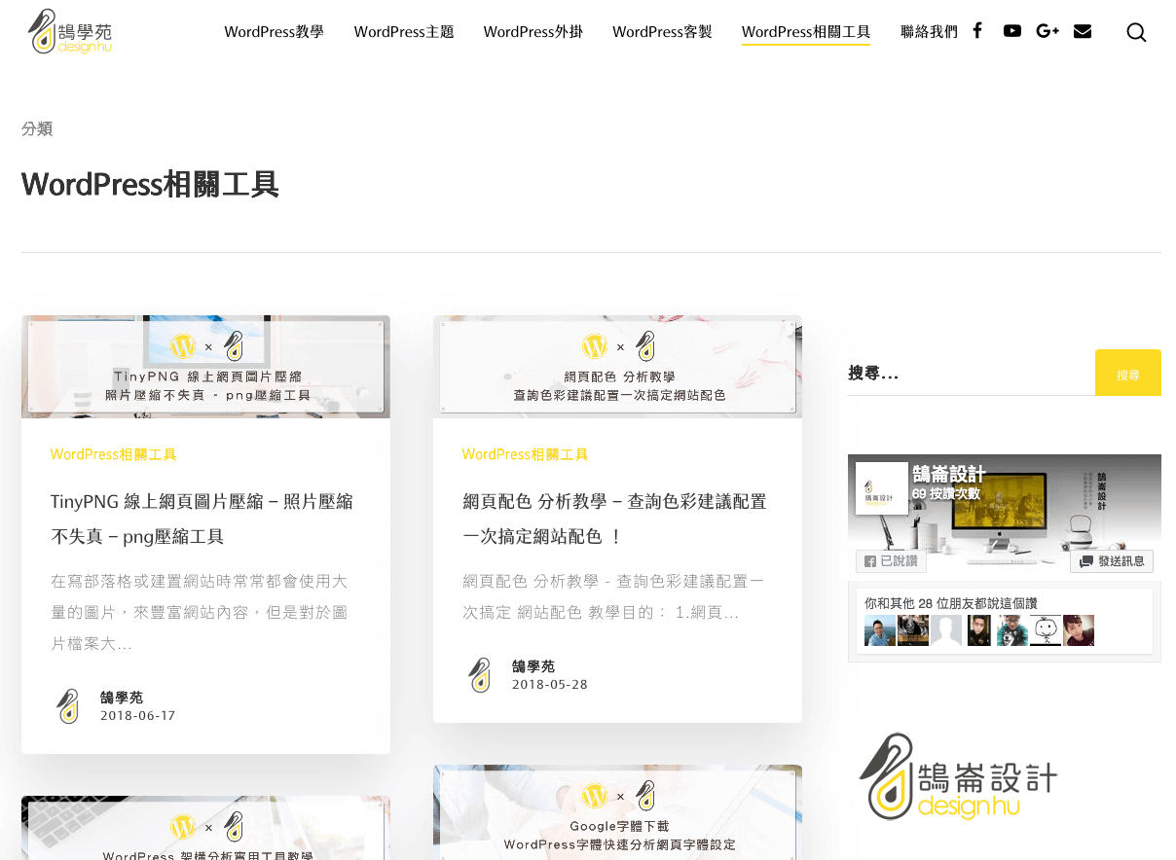
Task: Click WordPress相關工具 category on TinyPNG card
Action: (x=113, y=454)
